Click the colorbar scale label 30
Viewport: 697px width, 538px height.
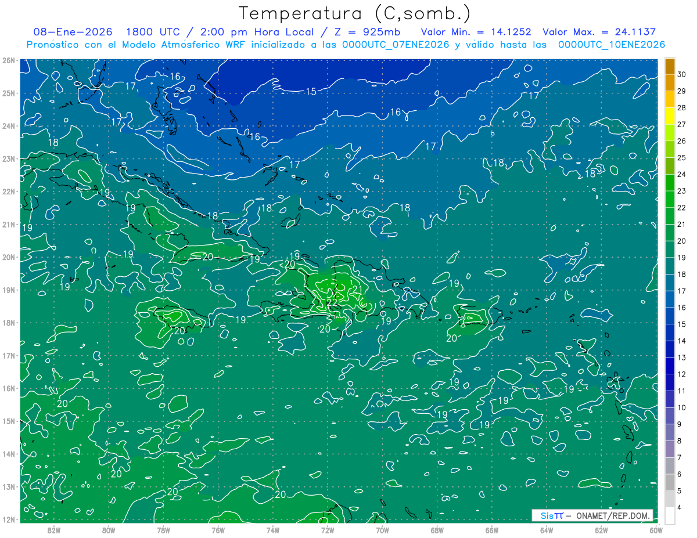tap(682, 74)
